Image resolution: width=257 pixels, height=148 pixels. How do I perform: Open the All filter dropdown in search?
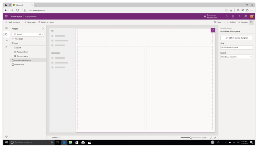(41, 34)
